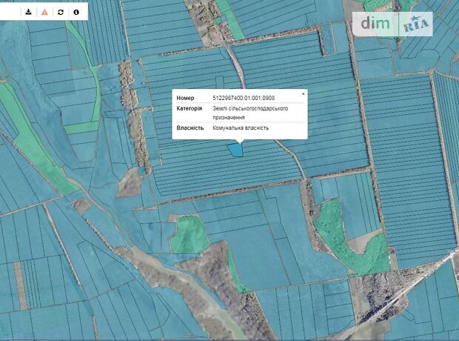This screenshot has height=341, width=459.
Task: Click the orange warning triangle icon
Action: [x=44, y=12]
